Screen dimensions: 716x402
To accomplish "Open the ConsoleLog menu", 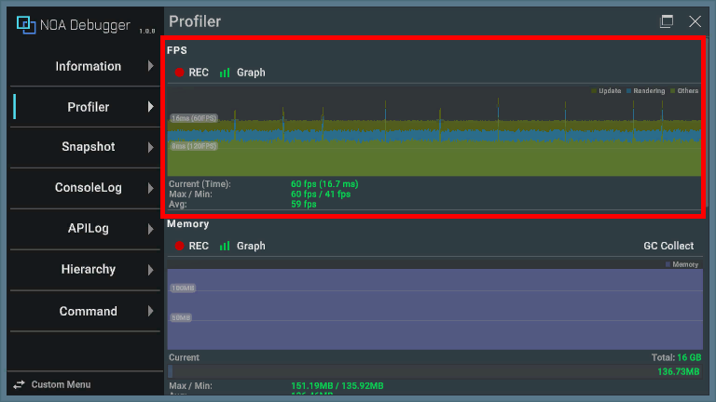I will click(85, 188).
